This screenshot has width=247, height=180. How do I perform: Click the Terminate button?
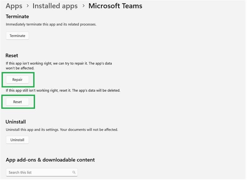pos(17,36)
